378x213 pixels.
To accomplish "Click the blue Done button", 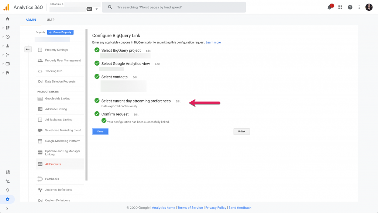I will 100,132.
